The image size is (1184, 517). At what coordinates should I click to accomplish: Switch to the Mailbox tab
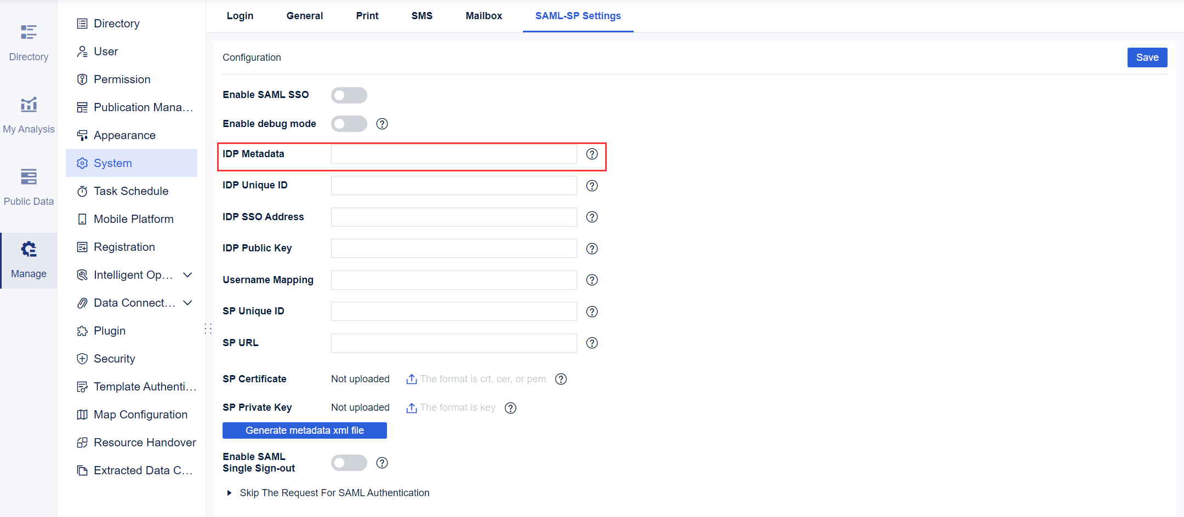[483, 16]
